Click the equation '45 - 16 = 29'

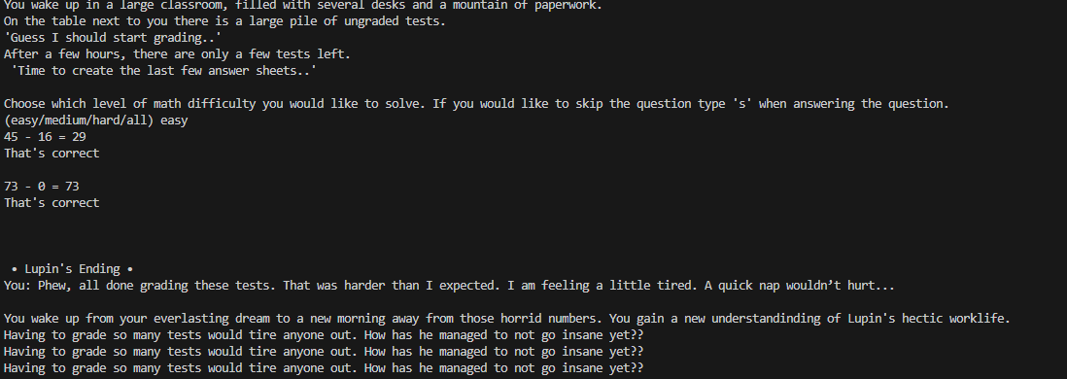tap(45, 137)
